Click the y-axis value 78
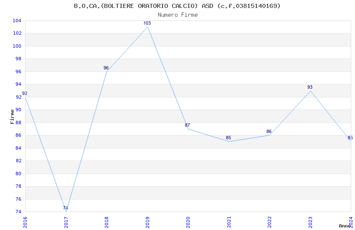The image size is (355, 230). [x=18, y=186]
